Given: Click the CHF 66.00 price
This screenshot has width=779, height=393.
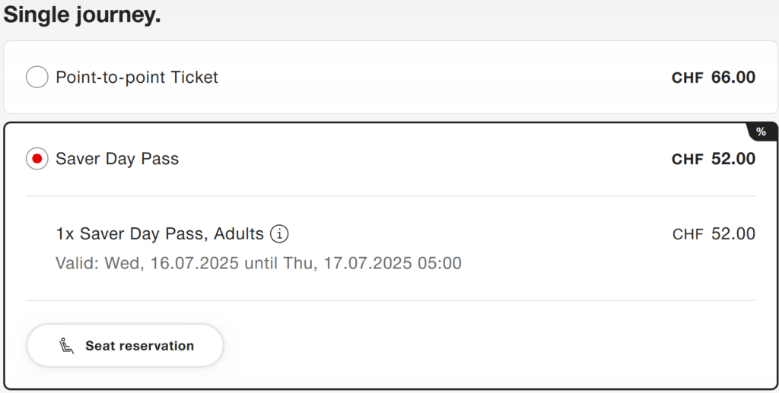Looking at the screenshot, I should tap(714, 78).
